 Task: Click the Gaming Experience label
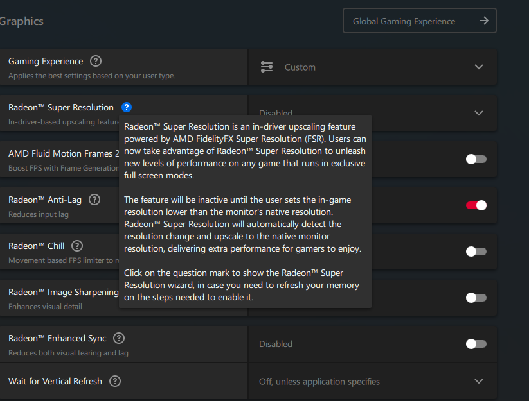pos(46,62)
